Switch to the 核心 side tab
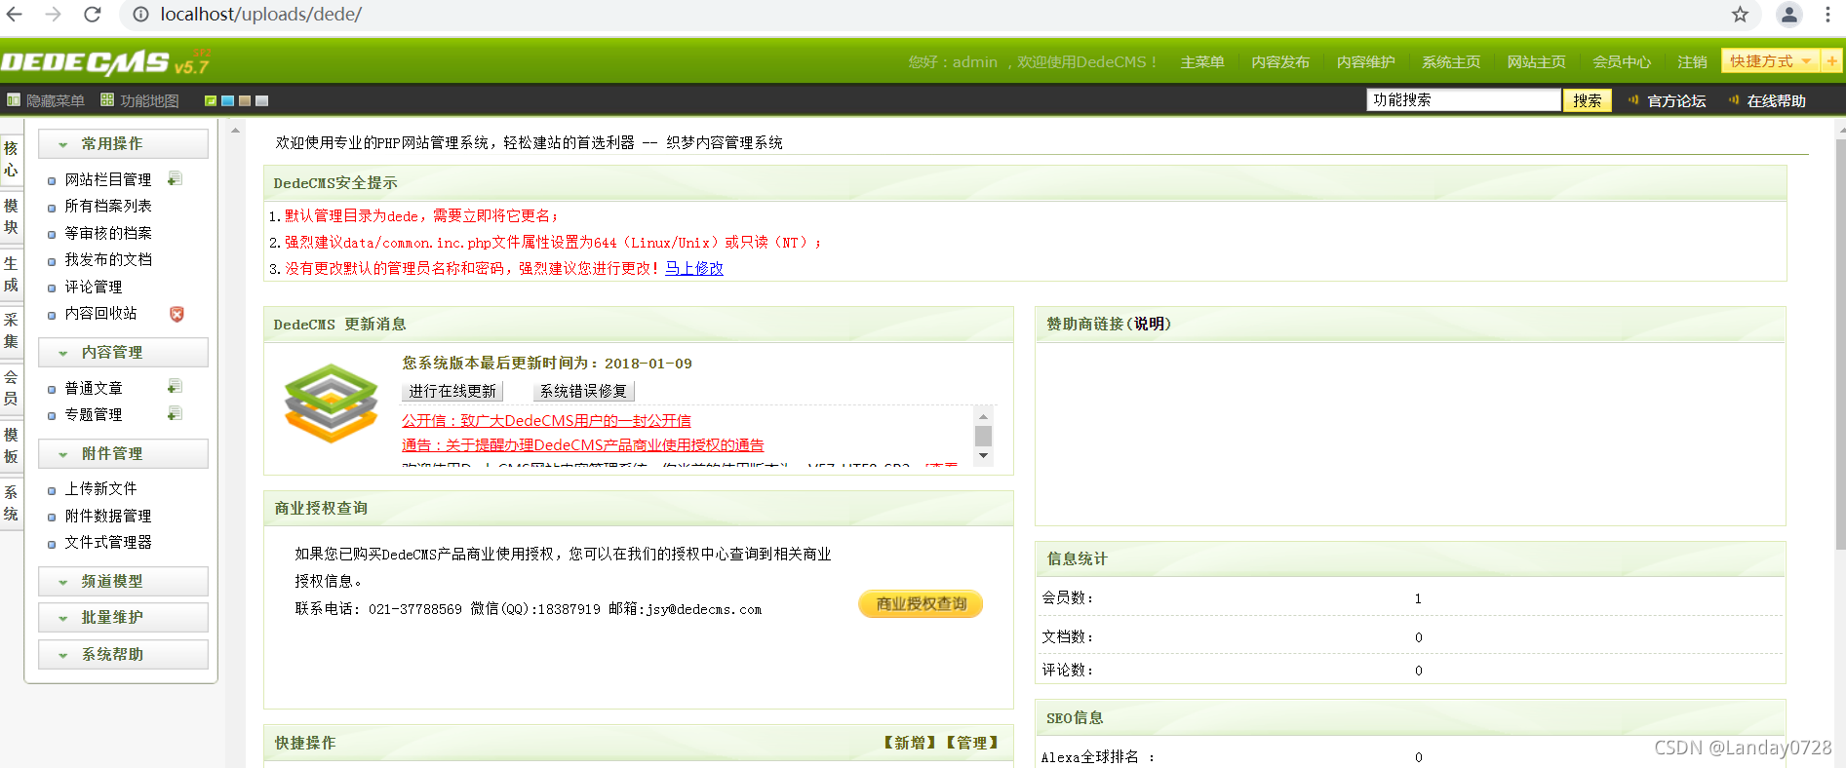This screenshot has width=1846, height=768. tap(11, 160)
